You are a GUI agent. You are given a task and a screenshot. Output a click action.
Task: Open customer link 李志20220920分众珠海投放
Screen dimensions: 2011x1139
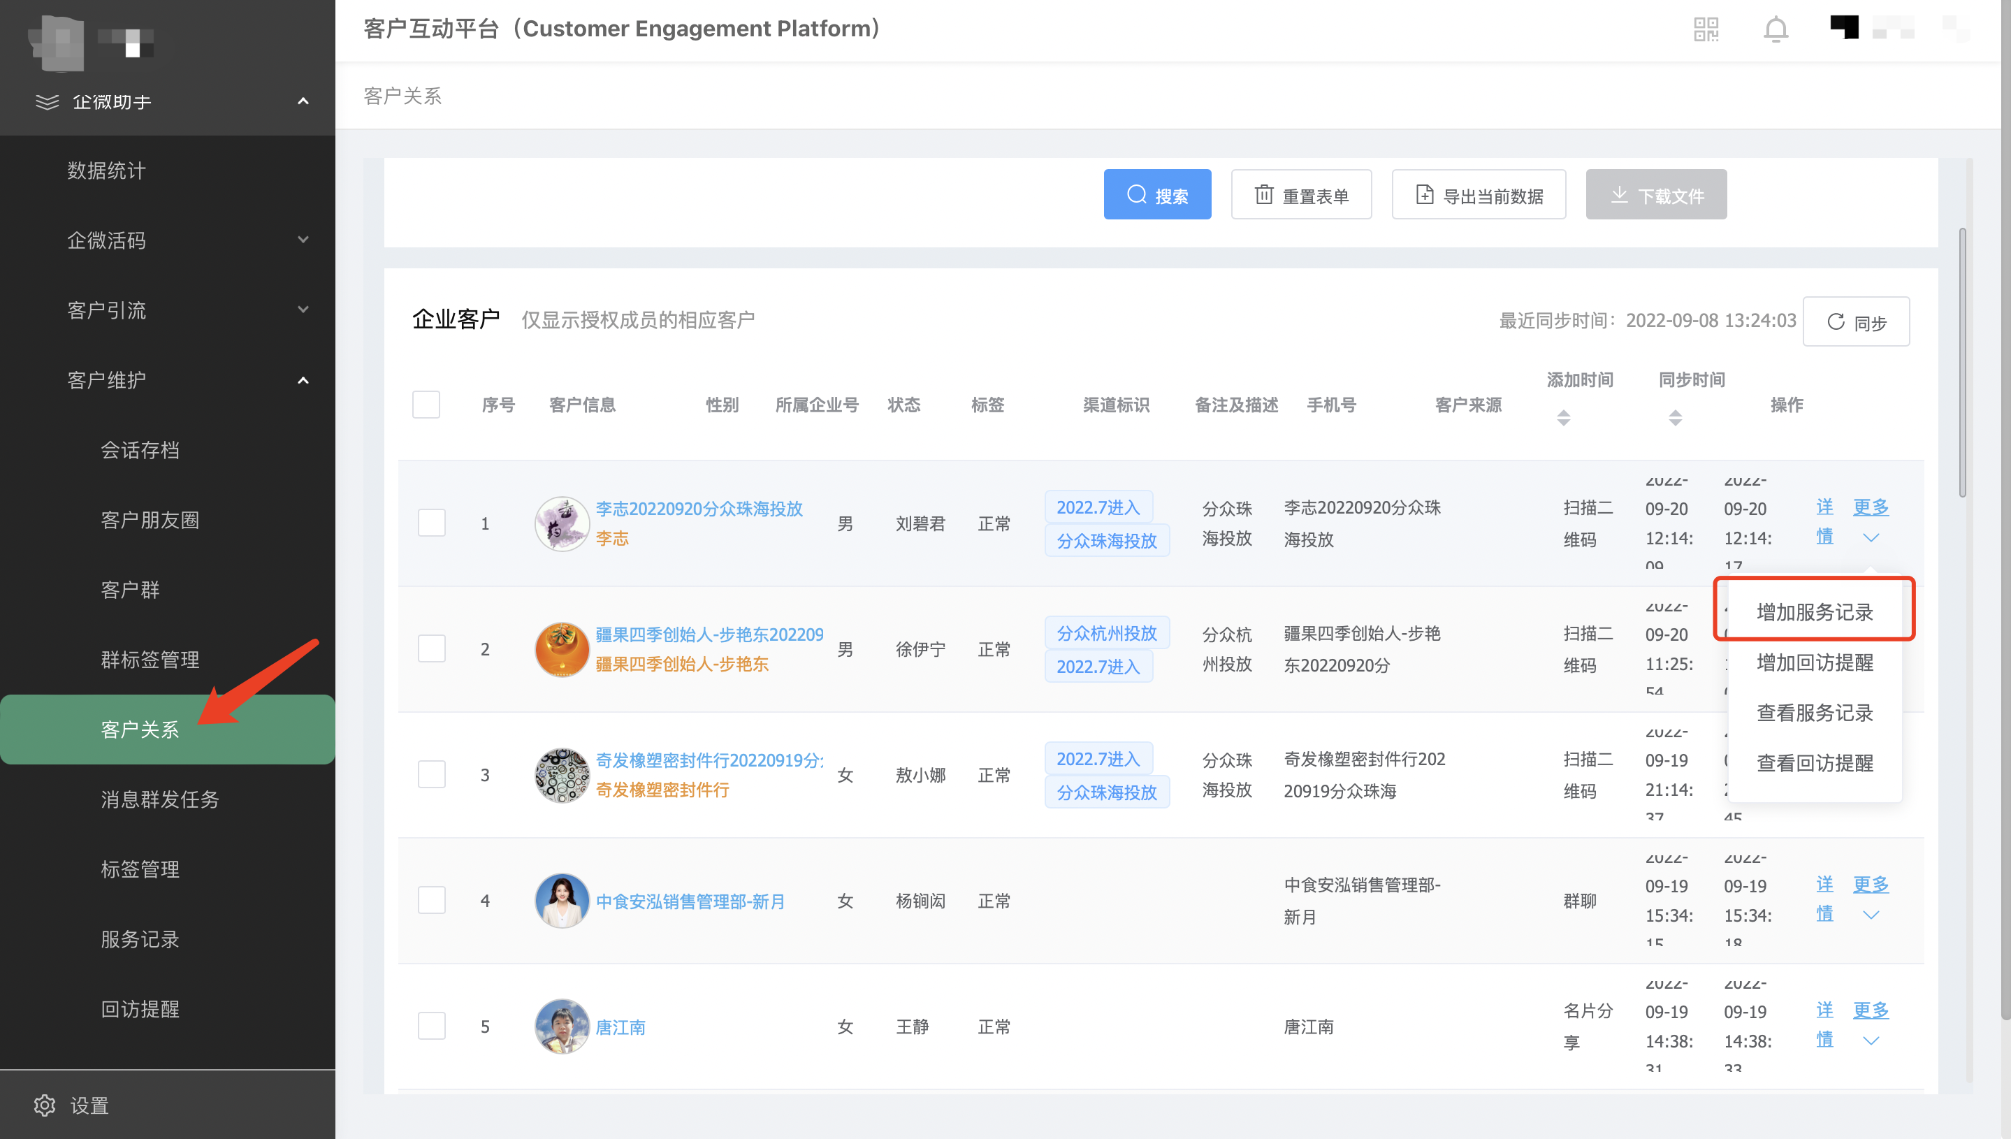(x=699, y=509)
